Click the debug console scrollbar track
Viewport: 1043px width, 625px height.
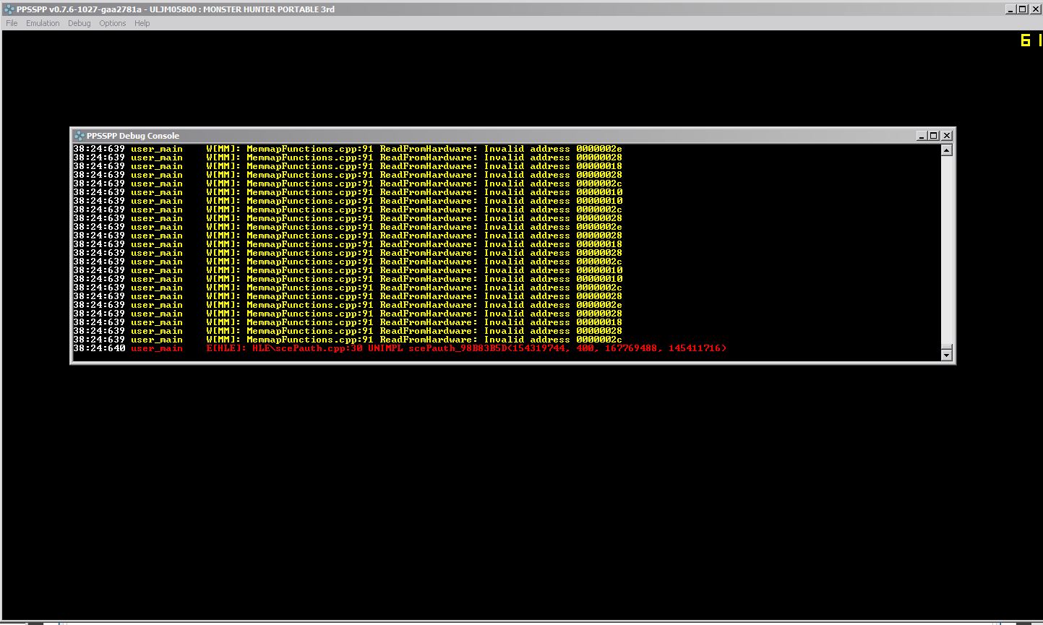click(947, 253)
